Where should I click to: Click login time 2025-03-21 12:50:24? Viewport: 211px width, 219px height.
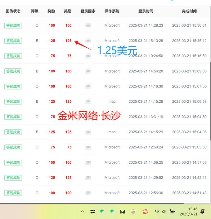(146, 147)
